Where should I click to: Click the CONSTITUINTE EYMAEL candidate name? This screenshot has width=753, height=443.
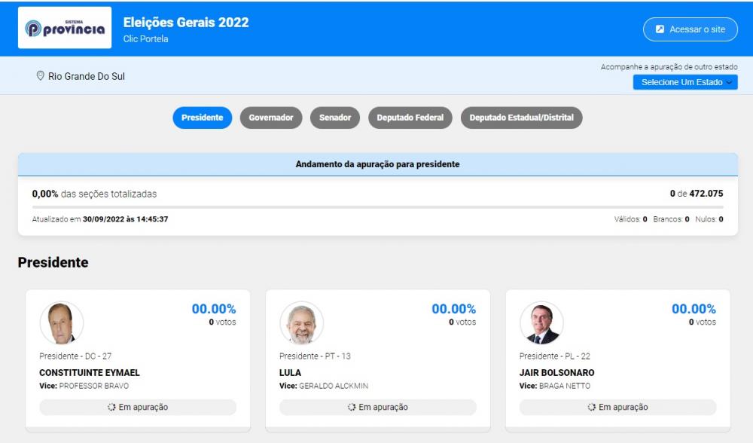tap(90, 372)
